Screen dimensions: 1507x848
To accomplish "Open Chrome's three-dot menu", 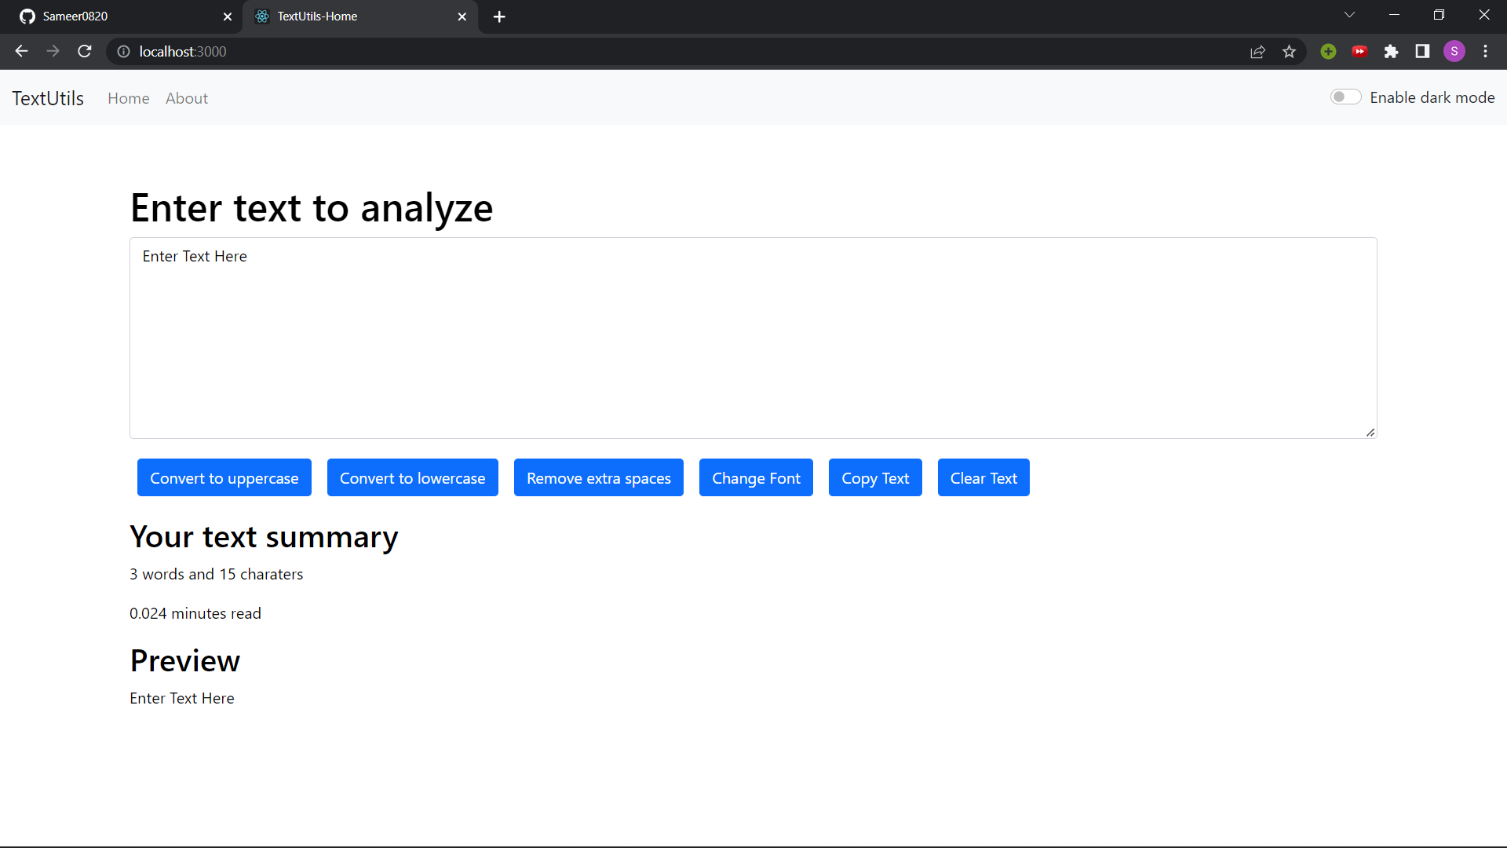I will [1486, 51].
